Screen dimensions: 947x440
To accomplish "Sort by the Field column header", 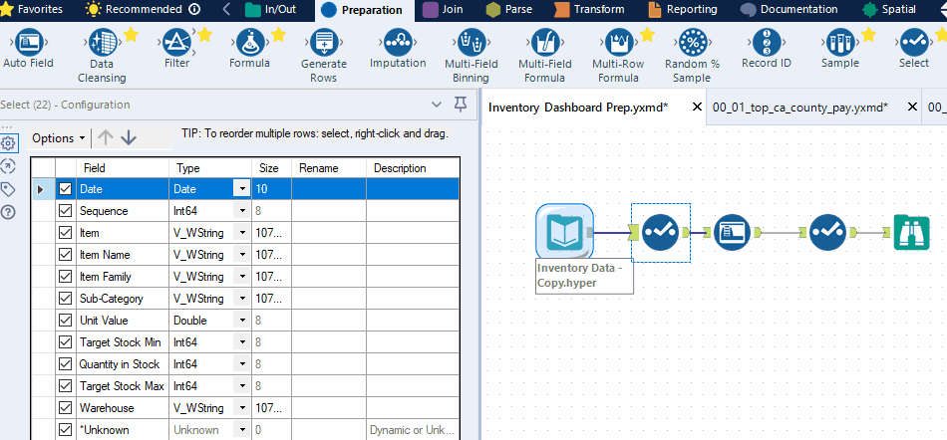I will [x=124, y=168].
